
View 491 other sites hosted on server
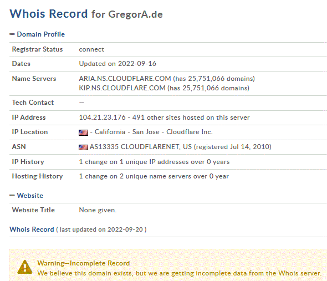click(191, 117)
